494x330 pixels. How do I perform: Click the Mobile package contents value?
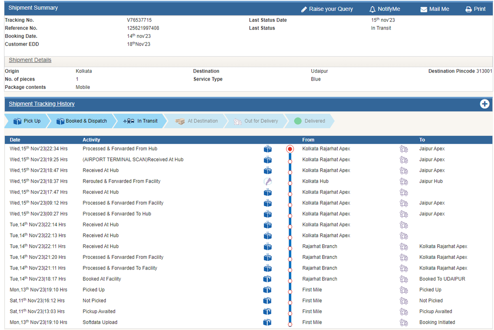pos(83,87)
